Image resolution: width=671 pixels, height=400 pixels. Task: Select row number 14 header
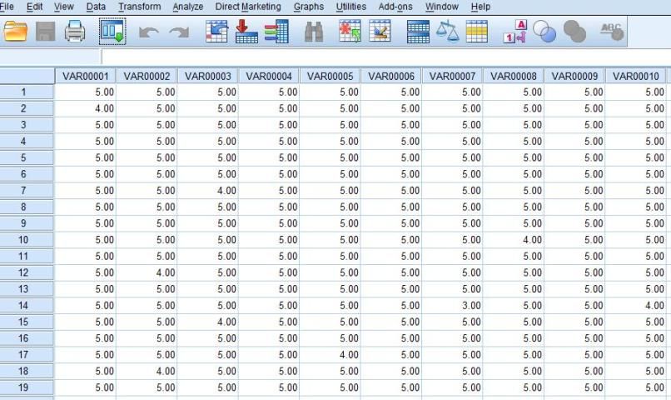(23, 306)
